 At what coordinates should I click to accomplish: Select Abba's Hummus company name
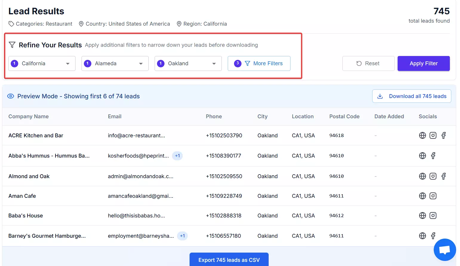49,156
